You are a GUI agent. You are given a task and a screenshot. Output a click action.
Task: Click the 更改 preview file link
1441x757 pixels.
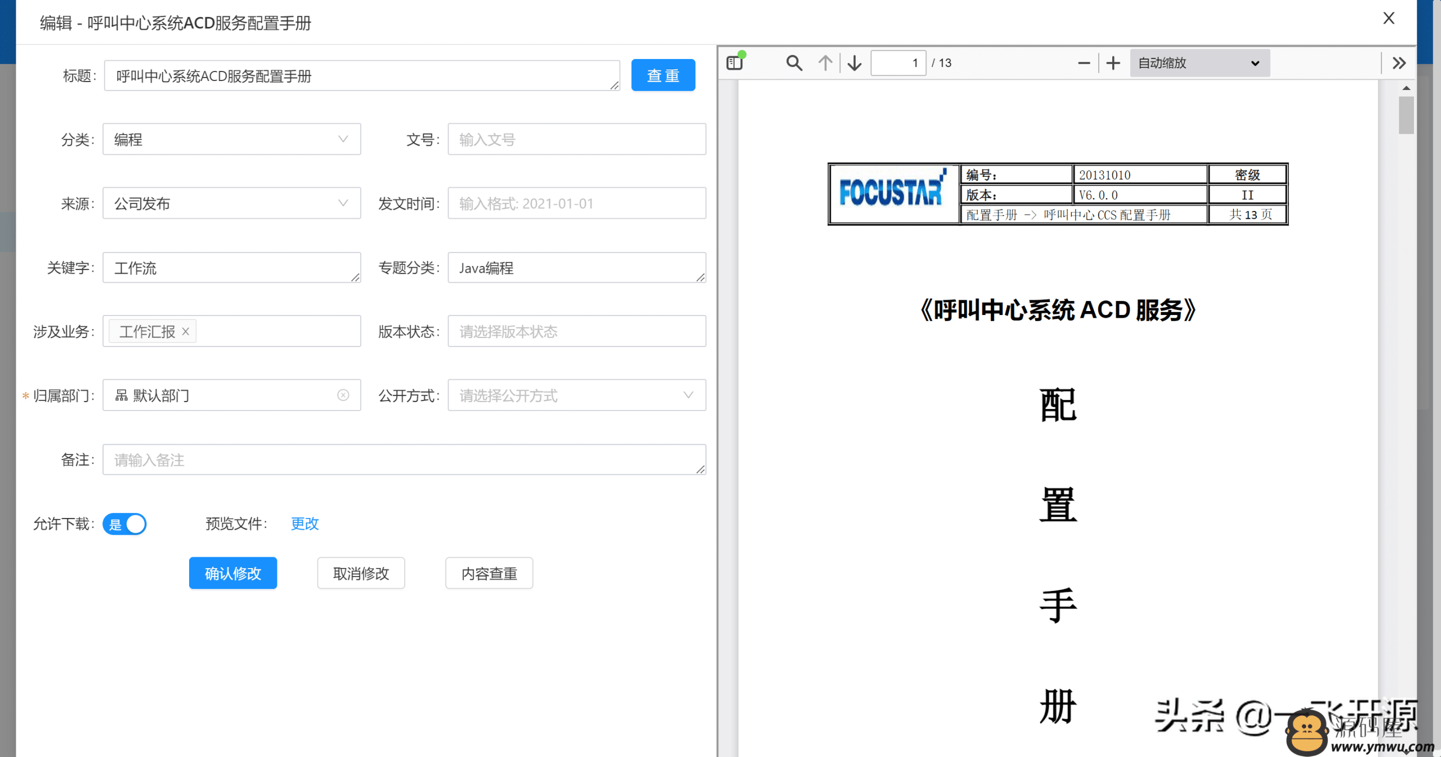pyautogui.click(x=305, y=524)
